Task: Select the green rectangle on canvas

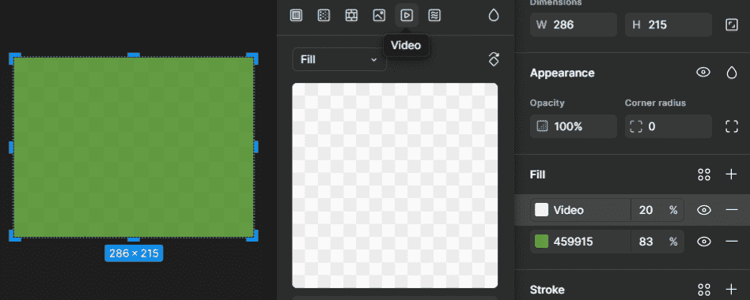Action: (x=134, y=147)
